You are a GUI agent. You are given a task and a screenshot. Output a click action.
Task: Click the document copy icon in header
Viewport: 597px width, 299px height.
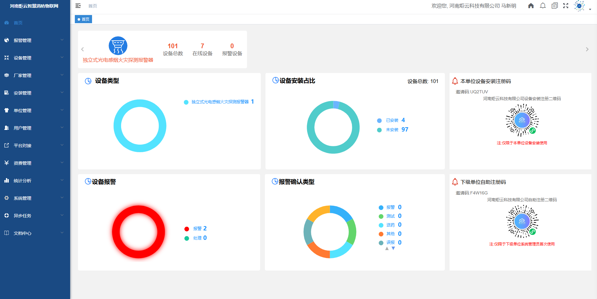pyautogui.click(x=554, y=6)
